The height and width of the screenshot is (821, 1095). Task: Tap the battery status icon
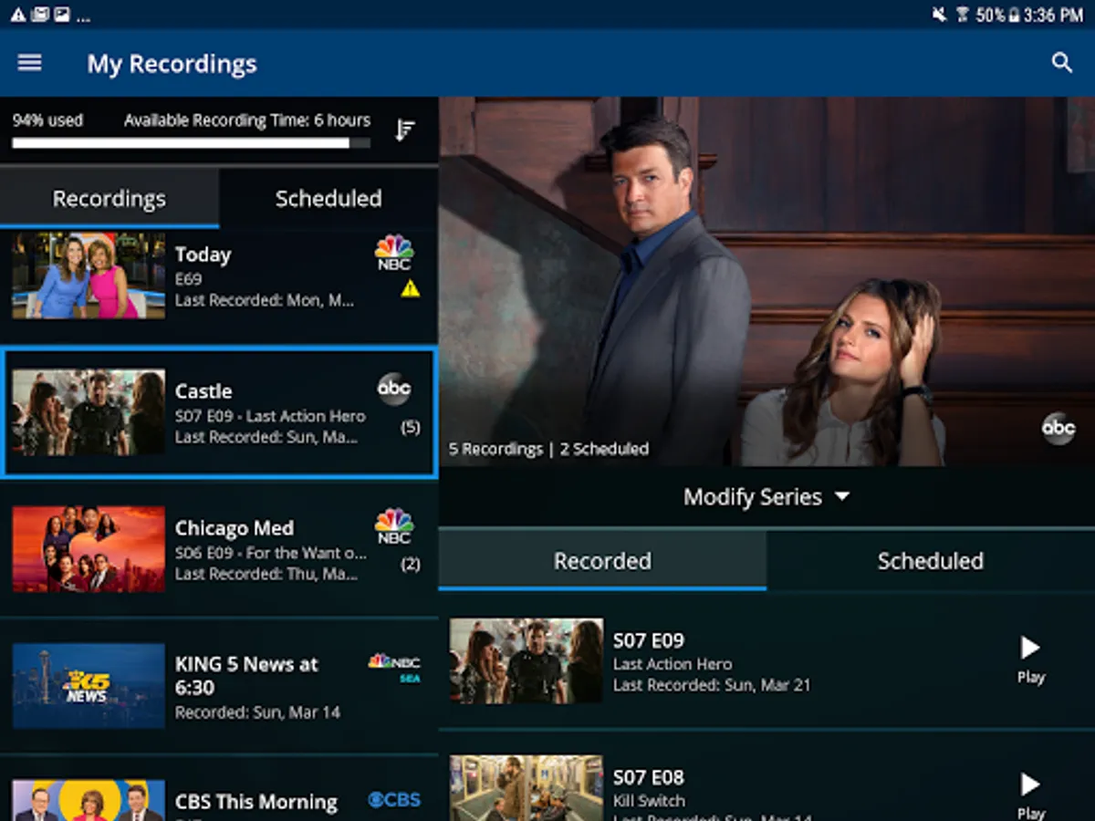tap(1014, 15)
